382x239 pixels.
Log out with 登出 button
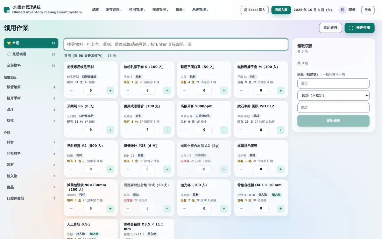(368, 10)
